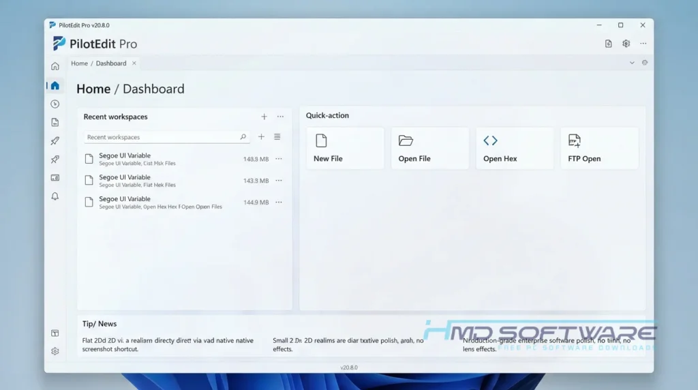The image size is (698, 390).
Task: Click the tip about screenshot shortcut
Action: [168, 344]
